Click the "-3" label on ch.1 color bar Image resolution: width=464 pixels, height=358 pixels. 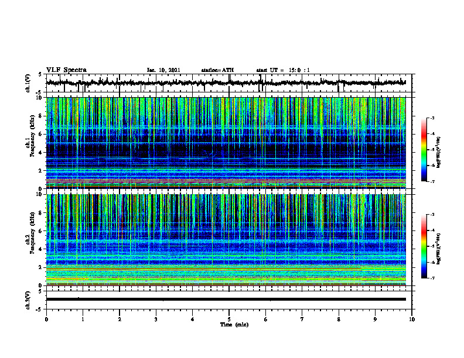[432, 118]
